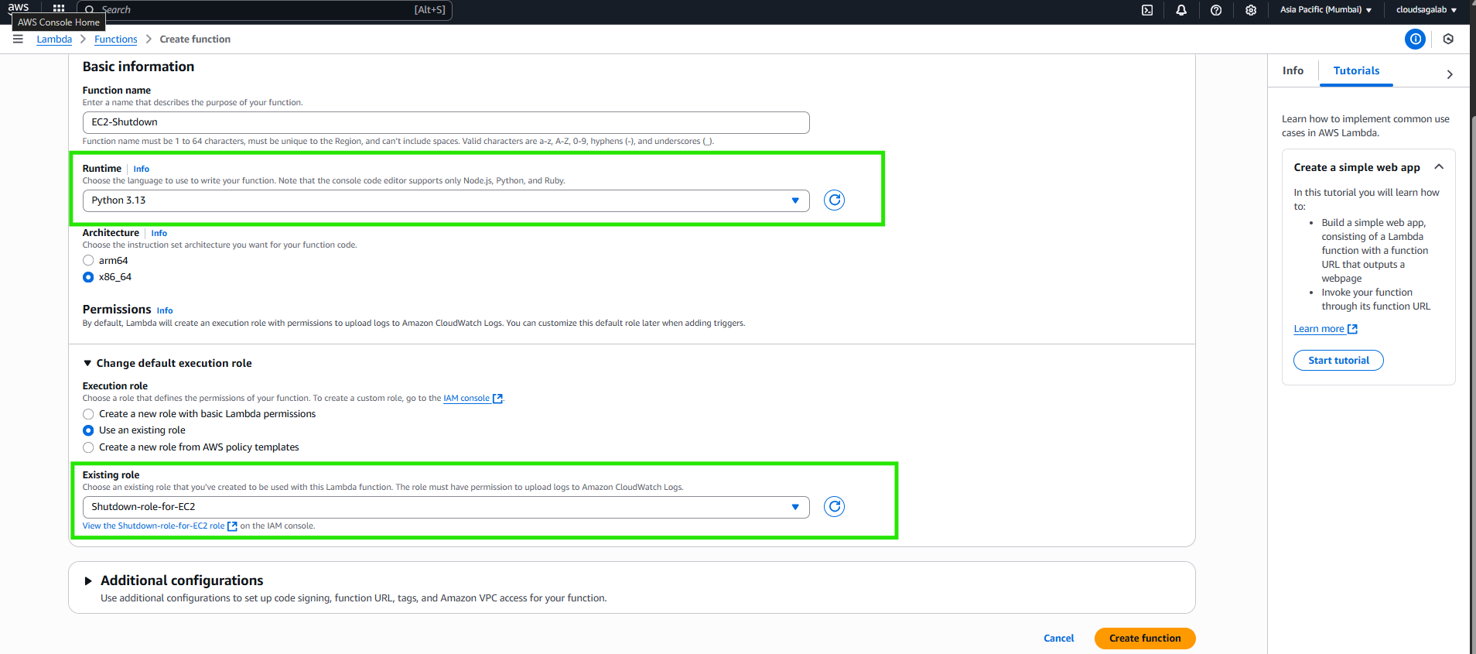Click the Architecture Info link
The image size is (1476, 654).
(x=159, y=233)
